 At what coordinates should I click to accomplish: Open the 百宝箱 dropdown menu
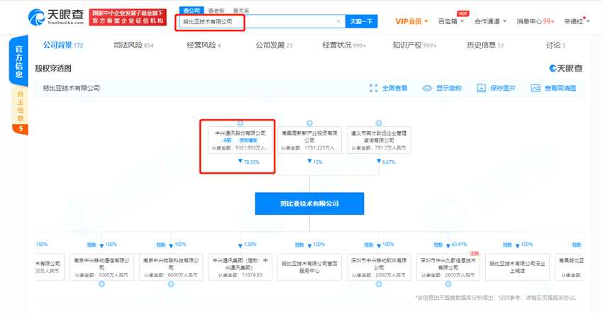pyautogui.click(x=451, y=21)
